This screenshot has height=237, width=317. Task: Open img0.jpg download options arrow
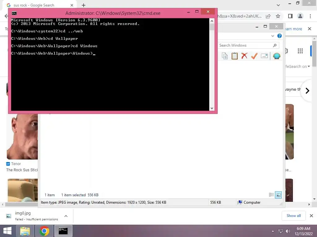(x=66, y=216)
